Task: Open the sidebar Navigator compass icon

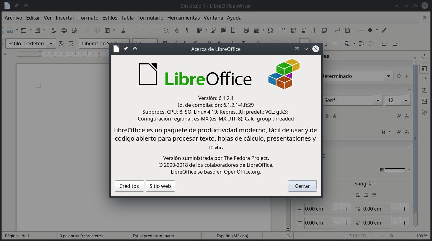Action: tap(424, 112)
